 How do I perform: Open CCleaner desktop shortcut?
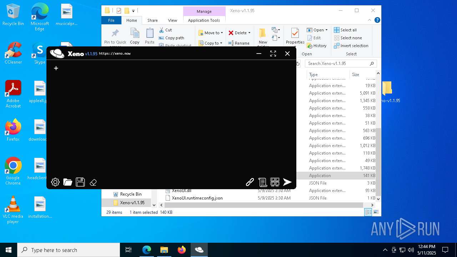pos(13,53)
